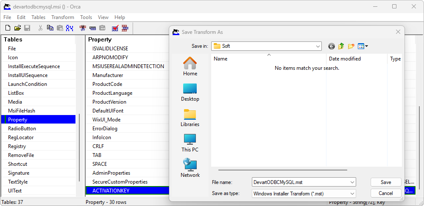Click the Tables column header

tap(39, 39)
